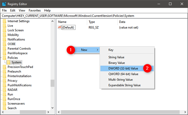188x115 pixels.
Task: Minimize the Registry Editor window
Action: coord(159,4)
